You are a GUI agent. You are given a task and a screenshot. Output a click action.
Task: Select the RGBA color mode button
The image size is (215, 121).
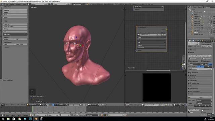click(210, 64)
